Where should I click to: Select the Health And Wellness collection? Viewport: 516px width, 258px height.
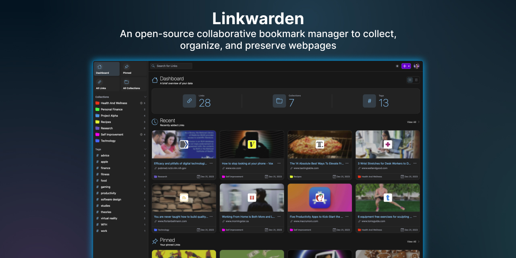coord(114,103)
